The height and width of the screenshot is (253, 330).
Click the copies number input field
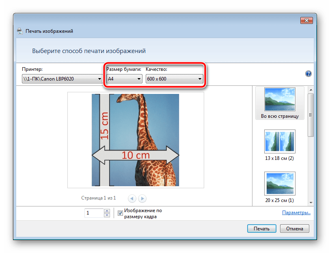(94, 213)
